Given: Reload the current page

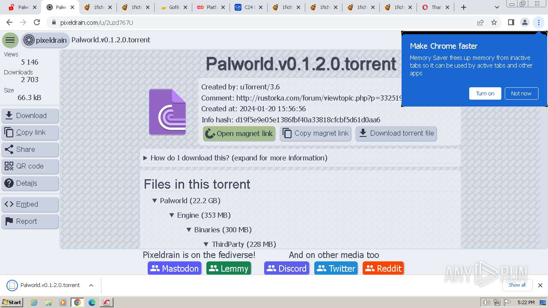Looking at the screenshot, I should 37,22.
